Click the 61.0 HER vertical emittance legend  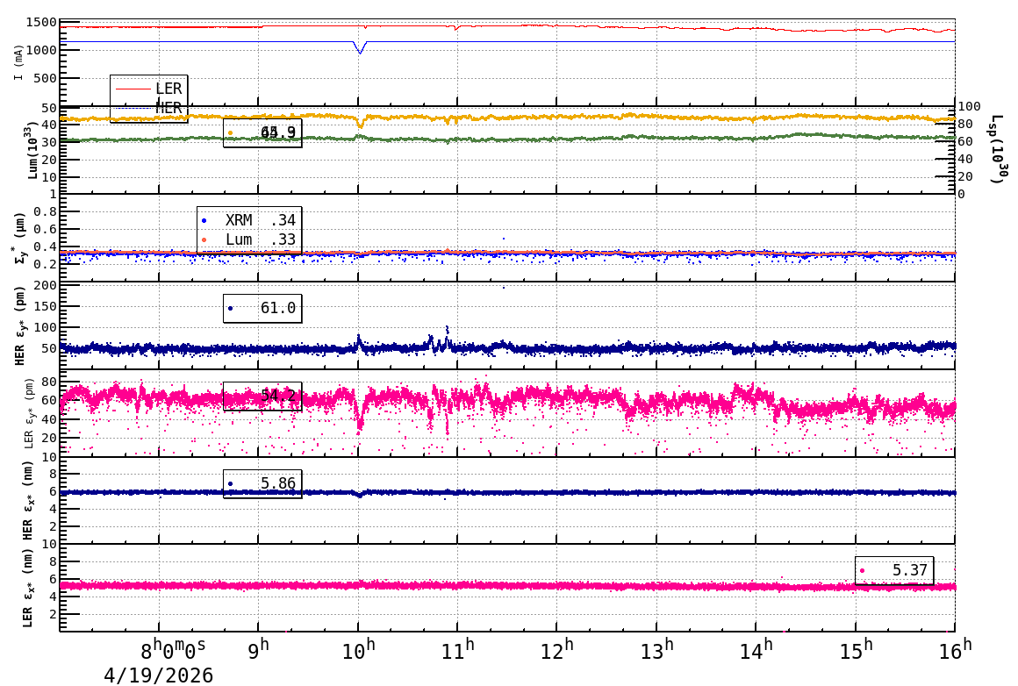pyautogui.click(x=262, y=308)
